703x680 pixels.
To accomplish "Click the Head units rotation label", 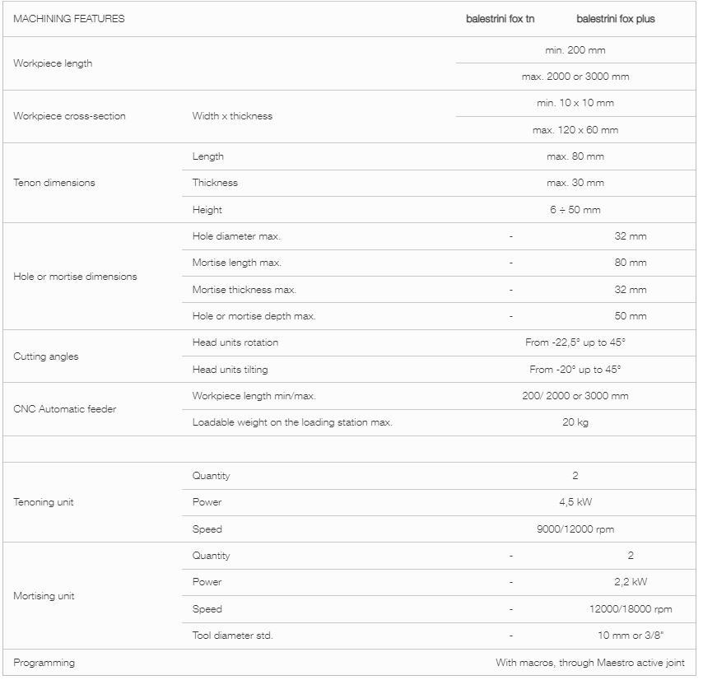I will [235, 342].
